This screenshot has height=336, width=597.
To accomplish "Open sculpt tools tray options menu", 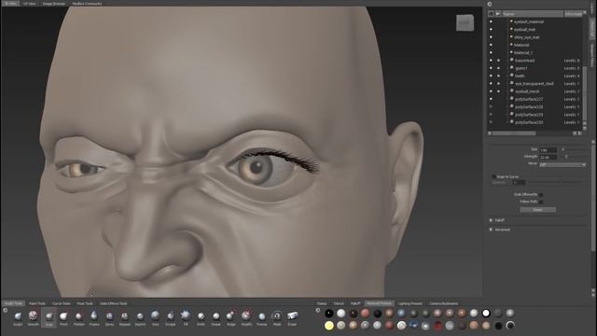I will pyautogui.click(x=5, y=310).
